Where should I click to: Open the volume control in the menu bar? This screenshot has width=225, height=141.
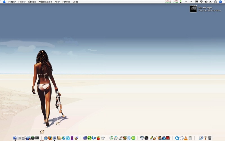click(206, 2)
